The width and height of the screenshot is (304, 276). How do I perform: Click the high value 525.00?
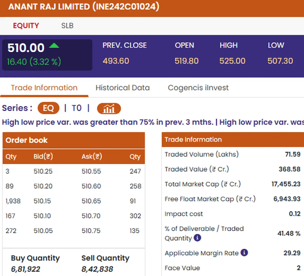[x=232, y=61]
